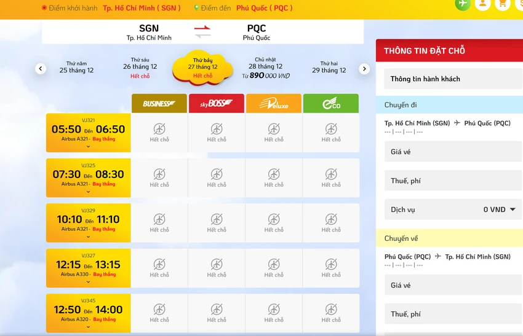
Task: Click the Eco class logo header
Action: tap(331, 104)
